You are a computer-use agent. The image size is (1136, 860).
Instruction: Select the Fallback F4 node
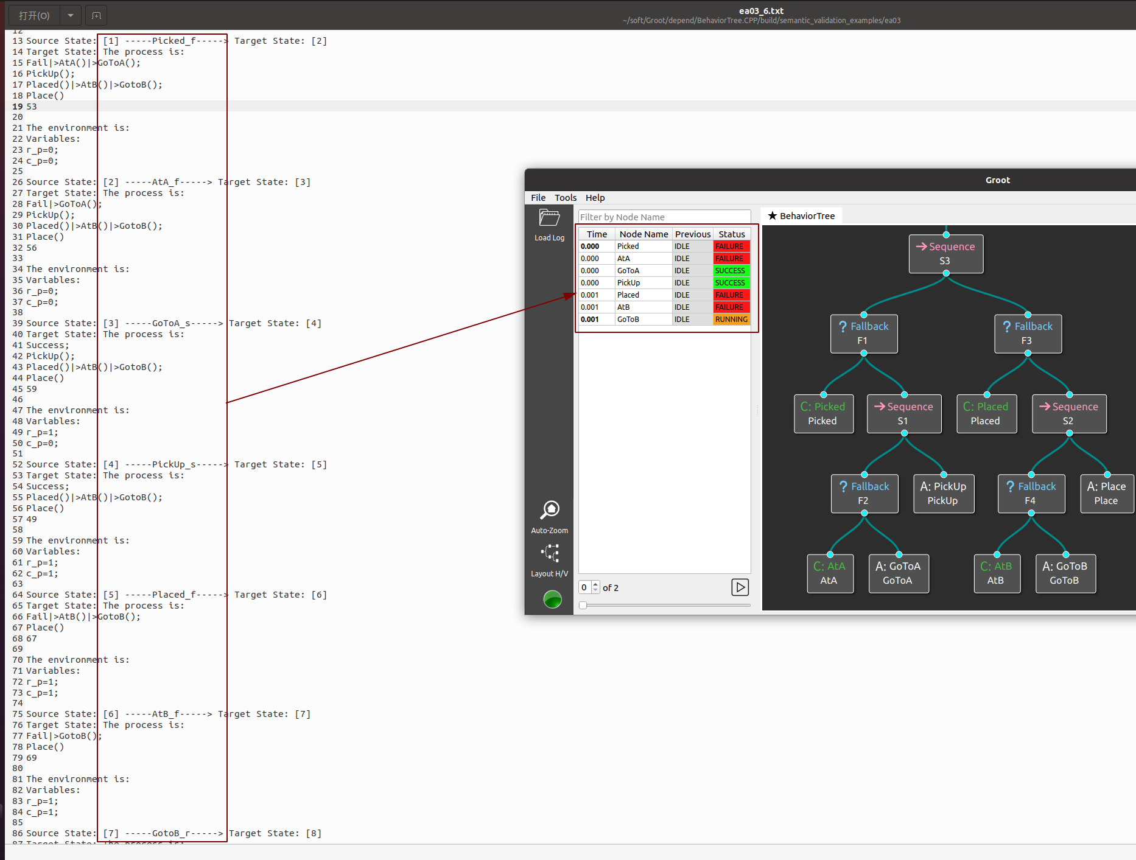click(x=1031, y=494)
